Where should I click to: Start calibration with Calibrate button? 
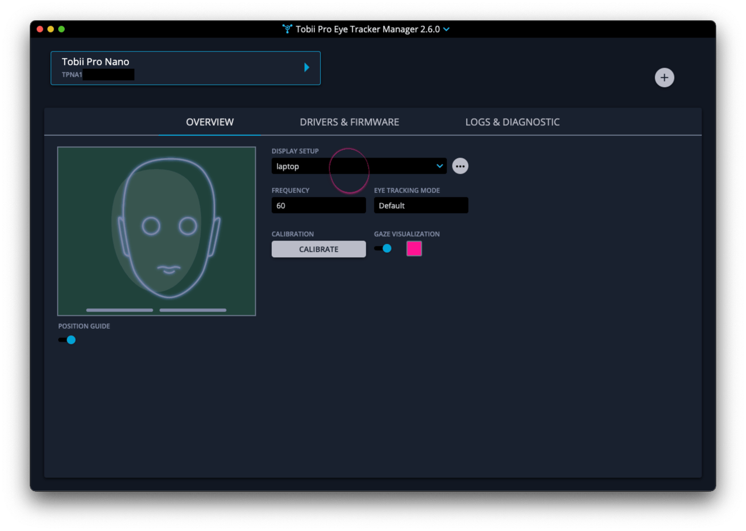click(319, 249)
